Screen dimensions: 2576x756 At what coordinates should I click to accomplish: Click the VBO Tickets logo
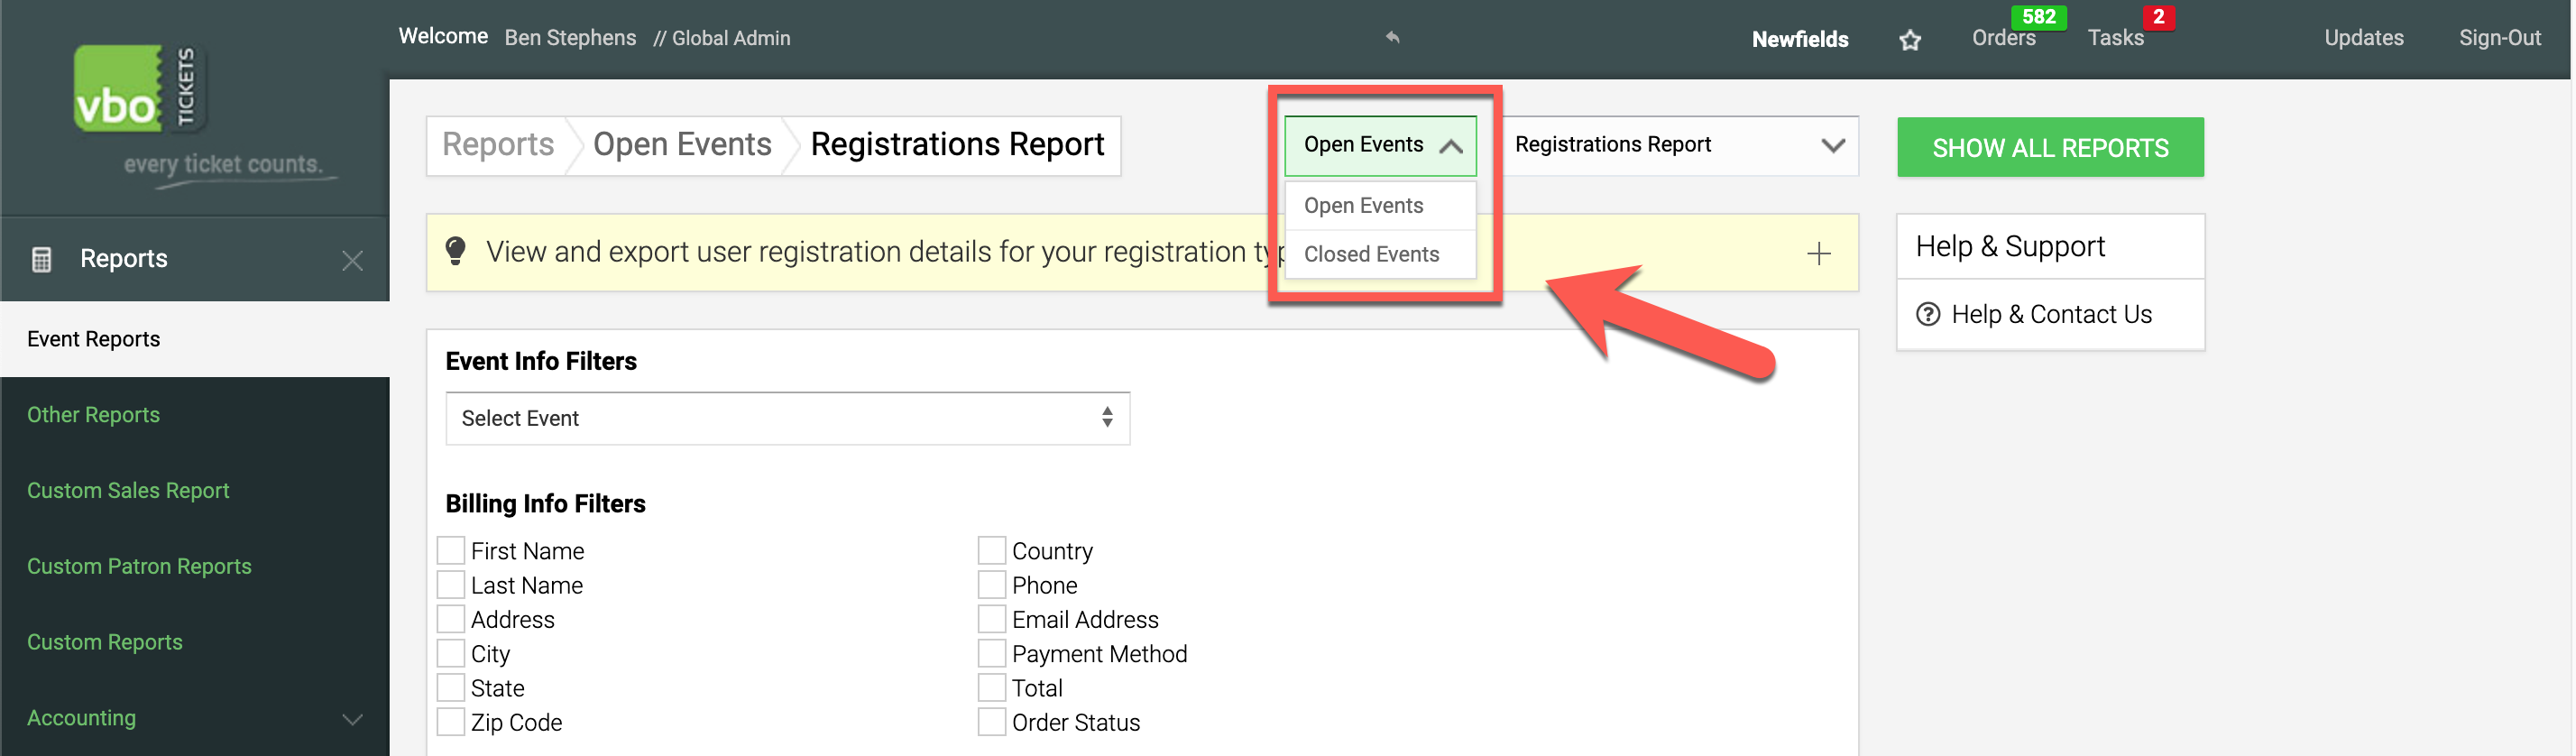pyautogui.click(x=140, y=89)
